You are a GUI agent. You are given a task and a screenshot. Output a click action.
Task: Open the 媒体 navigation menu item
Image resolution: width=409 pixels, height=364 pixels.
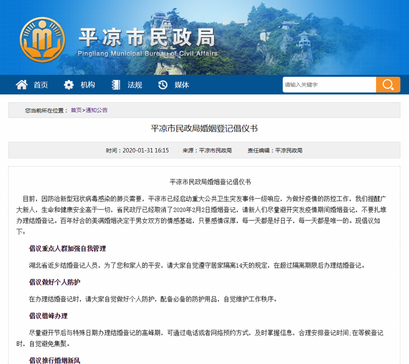pyautogui.click(x=182, y=85)
